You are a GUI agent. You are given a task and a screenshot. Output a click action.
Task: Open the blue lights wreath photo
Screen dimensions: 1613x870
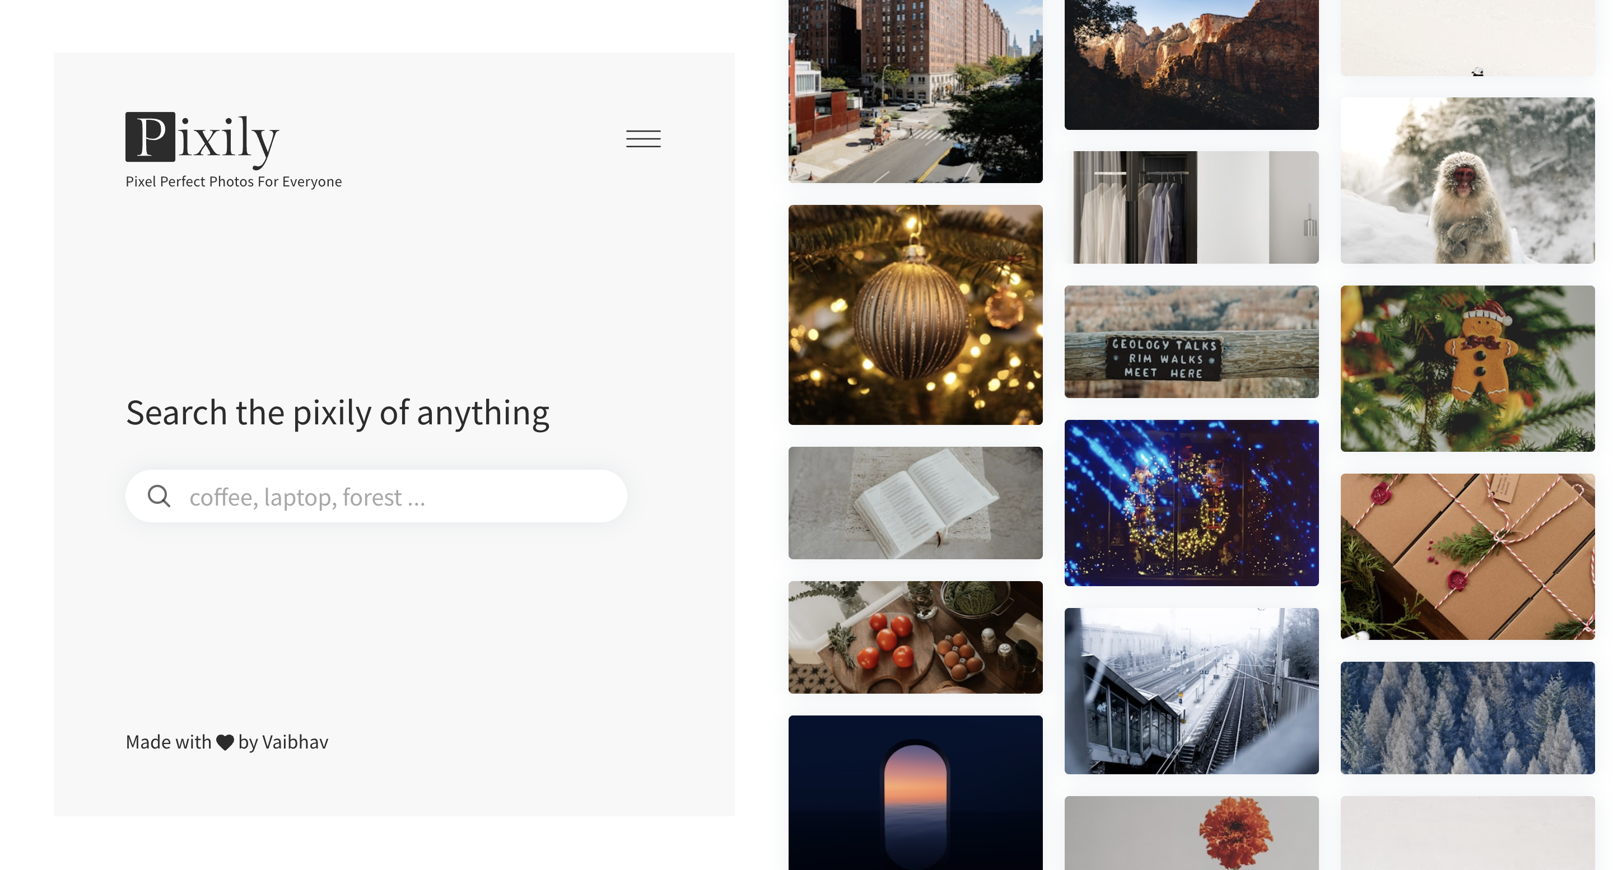(x=1192, y=503)
